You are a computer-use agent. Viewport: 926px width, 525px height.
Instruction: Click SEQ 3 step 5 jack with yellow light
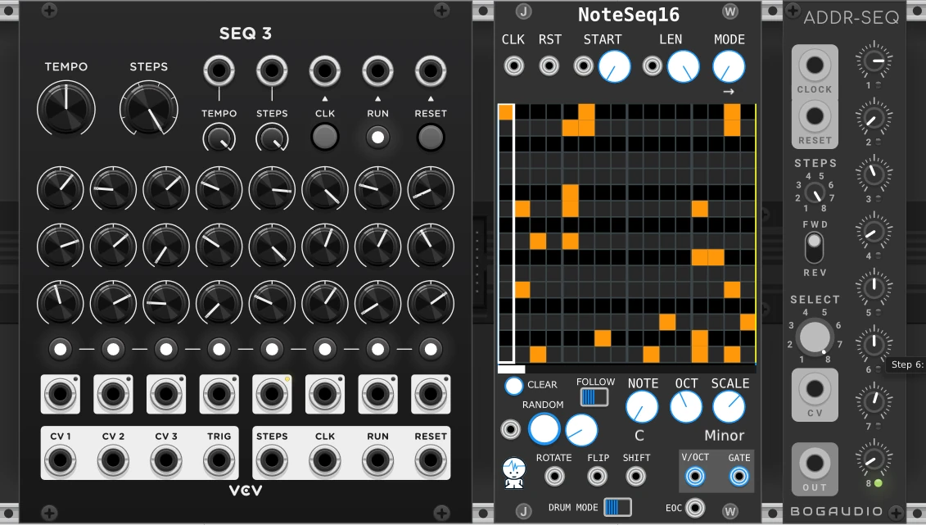272,394
